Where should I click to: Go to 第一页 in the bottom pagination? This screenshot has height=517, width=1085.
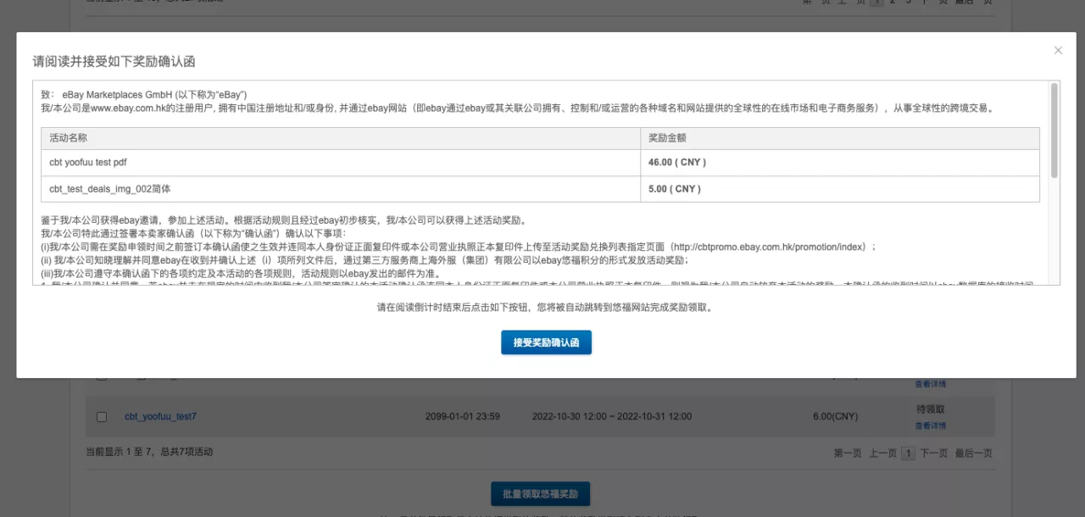coord(848,453)
